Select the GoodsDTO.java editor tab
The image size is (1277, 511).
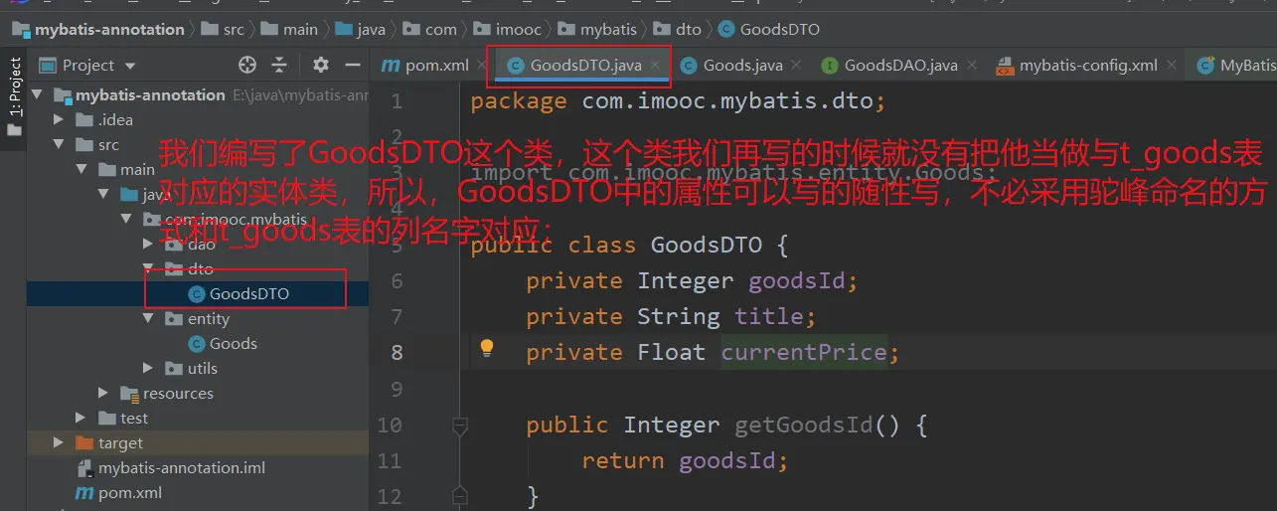click(585, 66)
